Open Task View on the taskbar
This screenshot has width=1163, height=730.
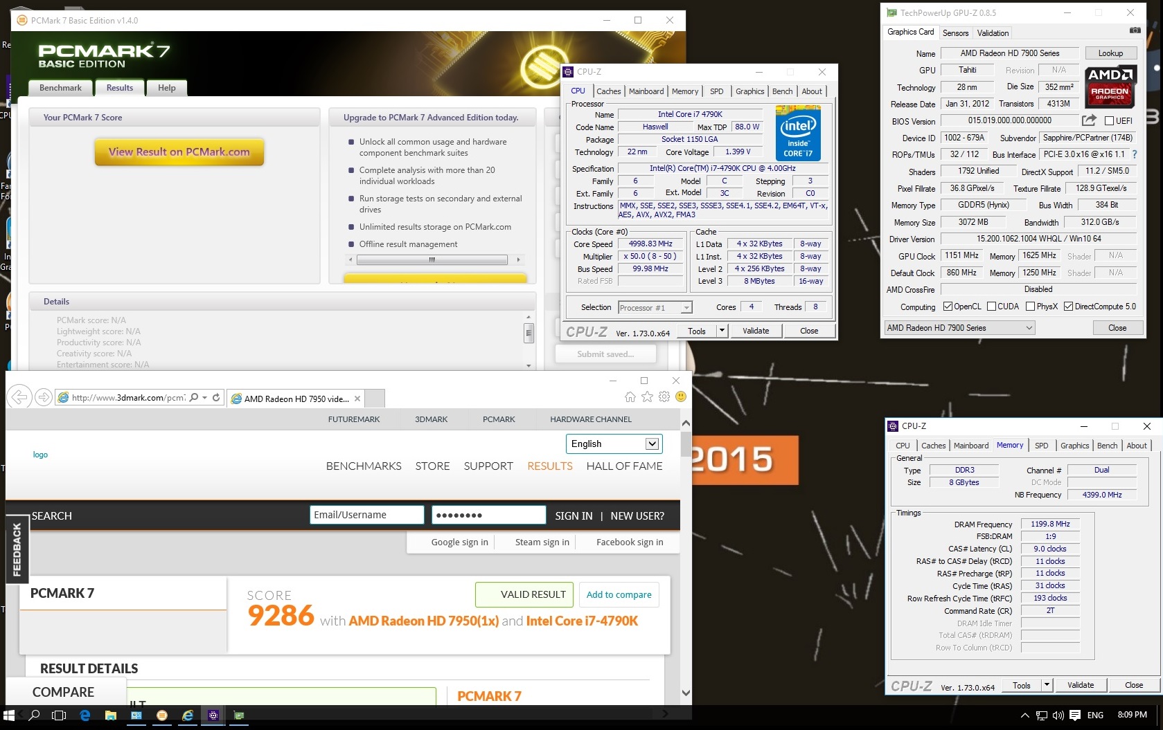tap(59, 715)
